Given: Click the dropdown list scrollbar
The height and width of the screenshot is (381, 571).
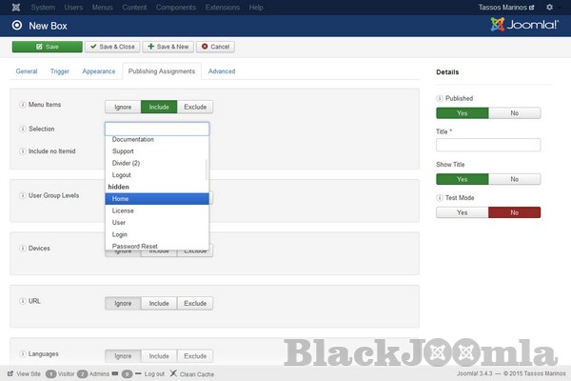Looking at the screenshot, I should coord(207,167).
